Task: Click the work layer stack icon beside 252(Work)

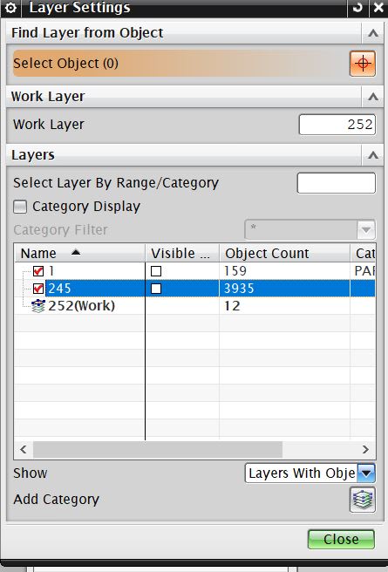Action: [38, 306]
